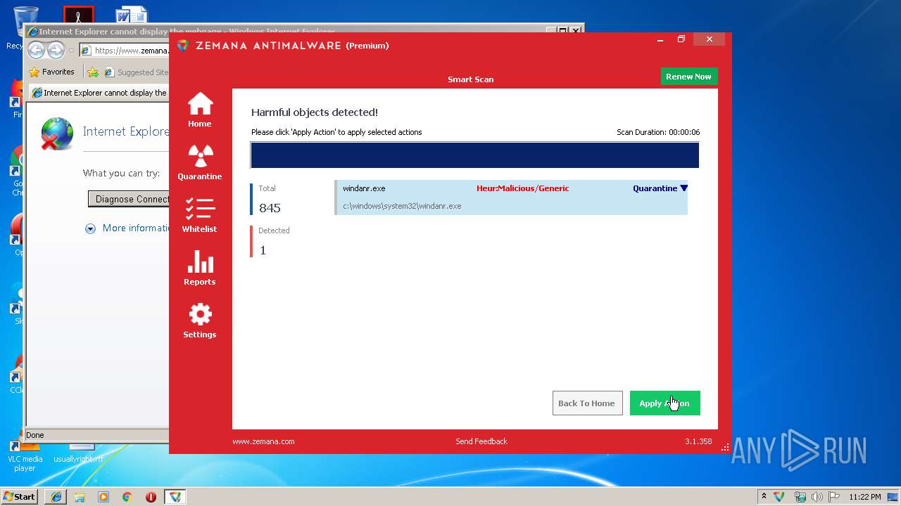This screenshot has width=901, height=506.
Task: Click the volume tray icon
Action: coord(817,497)
